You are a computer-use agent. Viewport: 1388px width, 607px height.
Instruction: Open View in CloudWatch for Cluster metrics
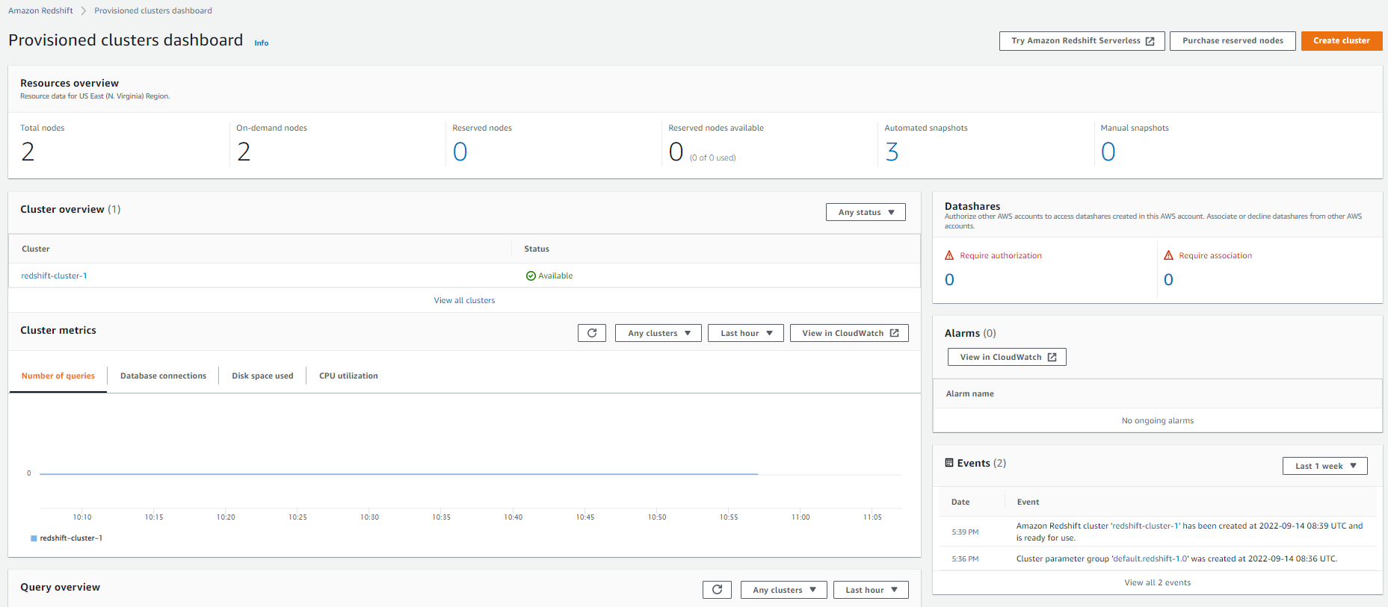coord(849,333)
